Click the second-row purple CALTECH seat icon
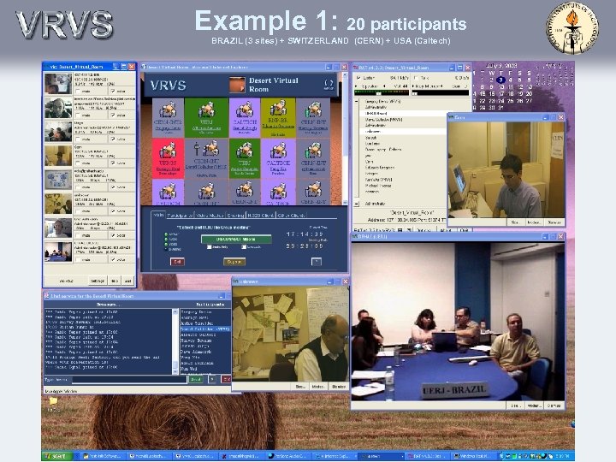This screenshot has height=462, width=616. coord(278,150)
